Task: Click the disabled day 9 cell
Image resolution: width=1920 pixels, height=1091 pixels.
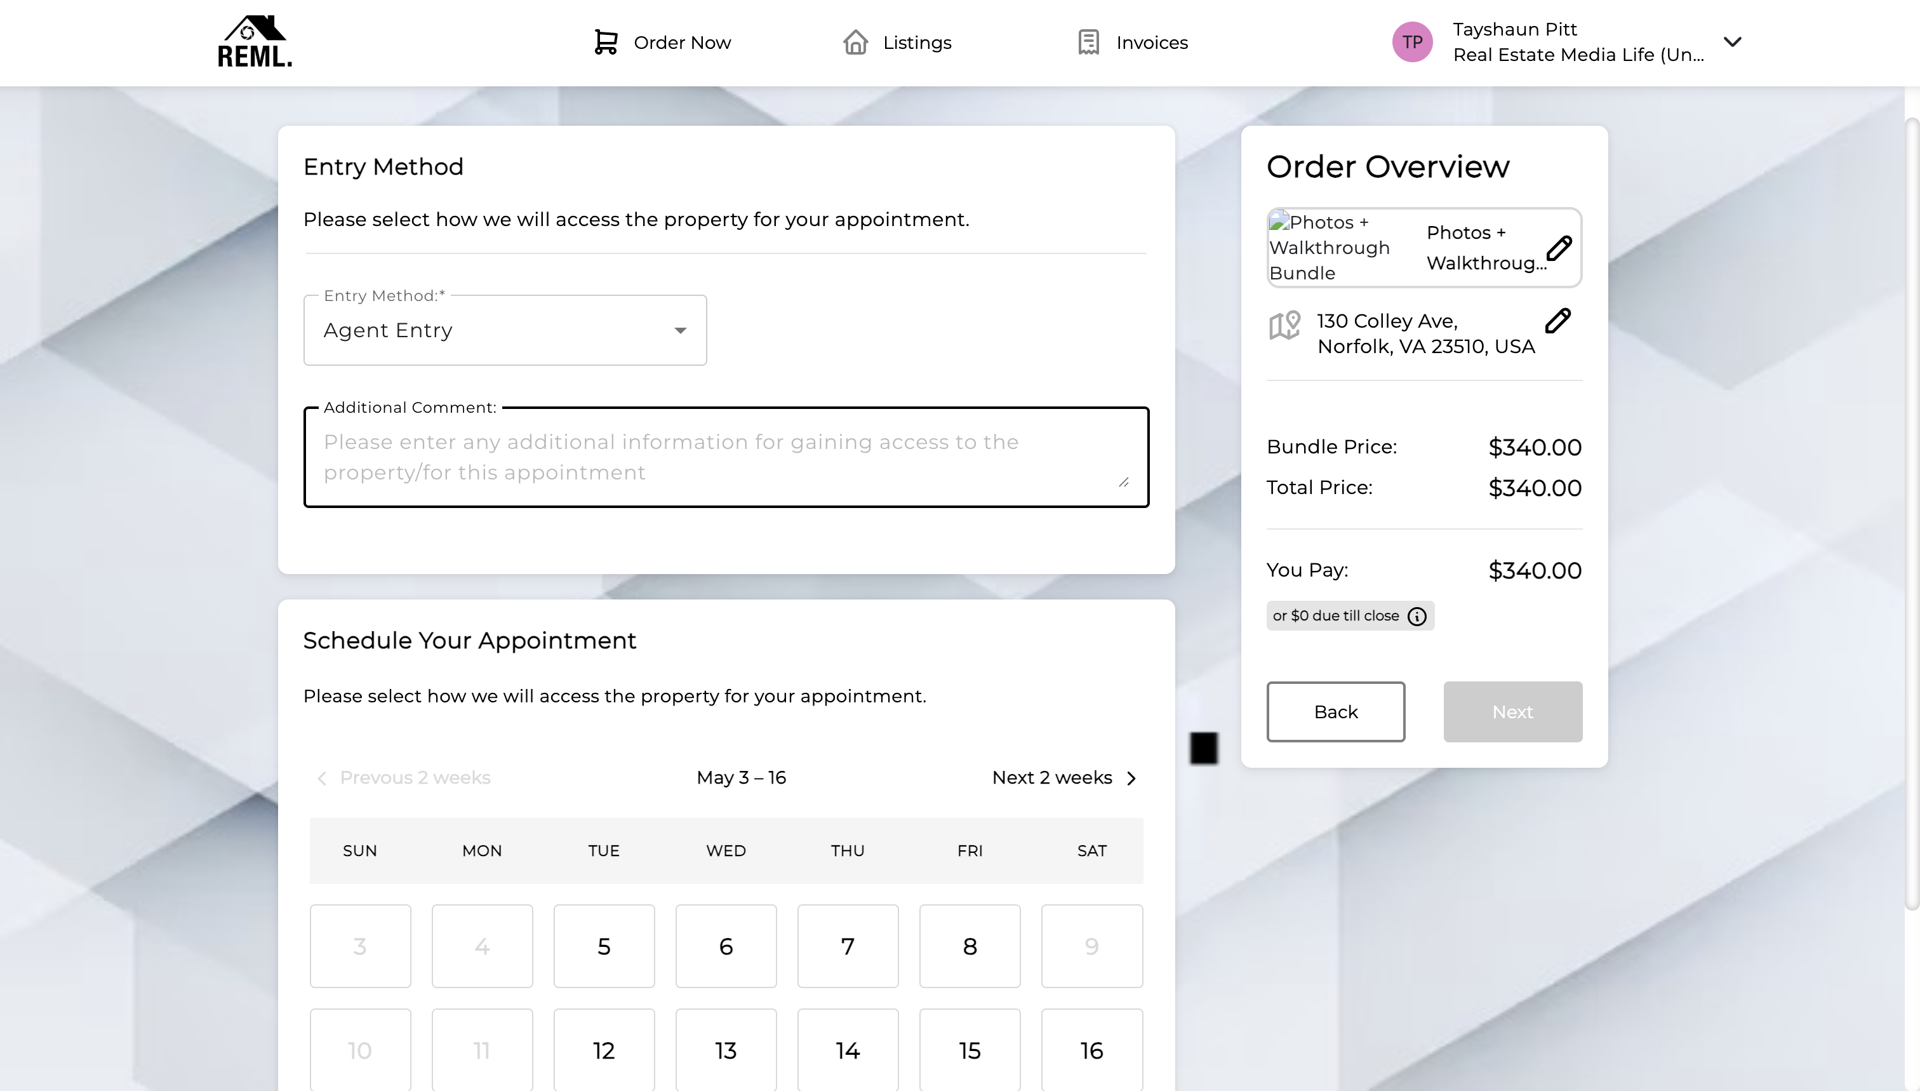Action: coord(1092,946)
